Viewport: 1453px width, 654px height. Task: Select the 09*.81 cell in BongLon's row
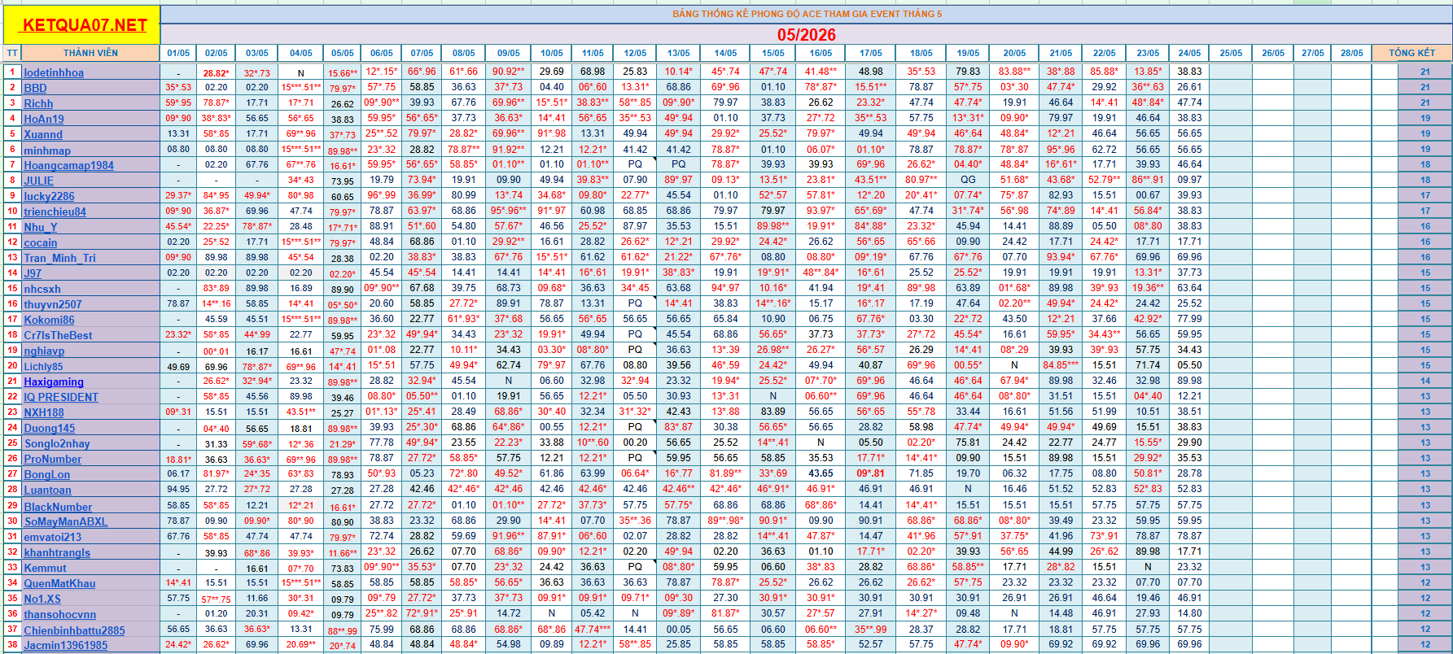coord(870,473)
